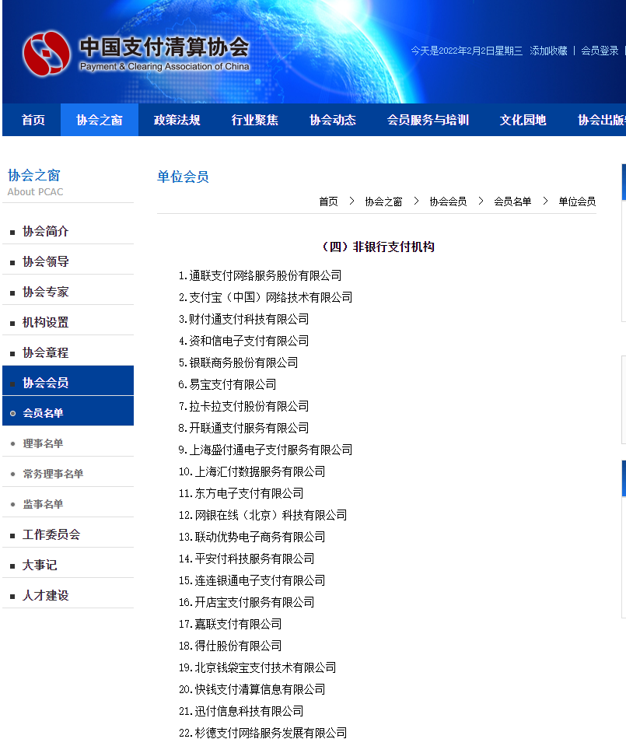The width and height of the screenshot is (626, 739).
Task: Open the 协会动态 navigation tab
Action: pyautogui.click(x=333, y=120)
